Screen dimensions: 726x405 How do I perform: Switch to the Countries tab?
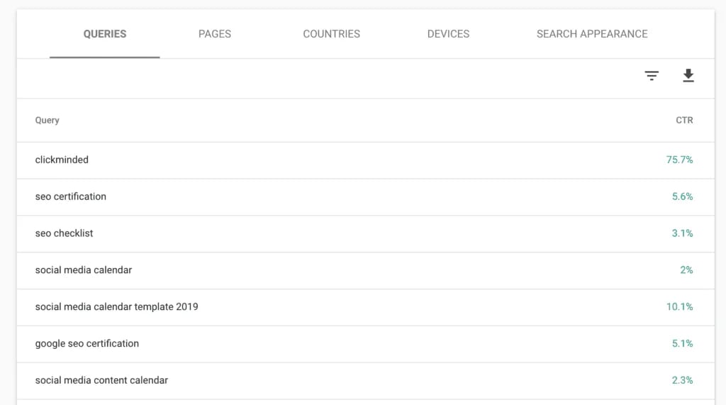pyautogui.click(x=331, y=34)
